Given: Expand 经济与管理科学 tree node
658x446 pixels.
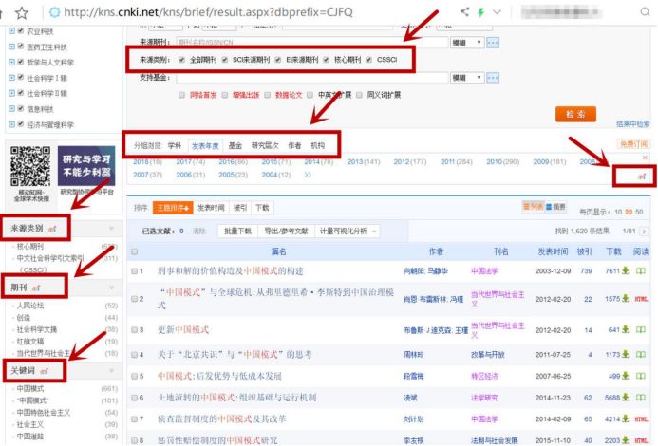Looking at the screenshot, I should (11, 124).
